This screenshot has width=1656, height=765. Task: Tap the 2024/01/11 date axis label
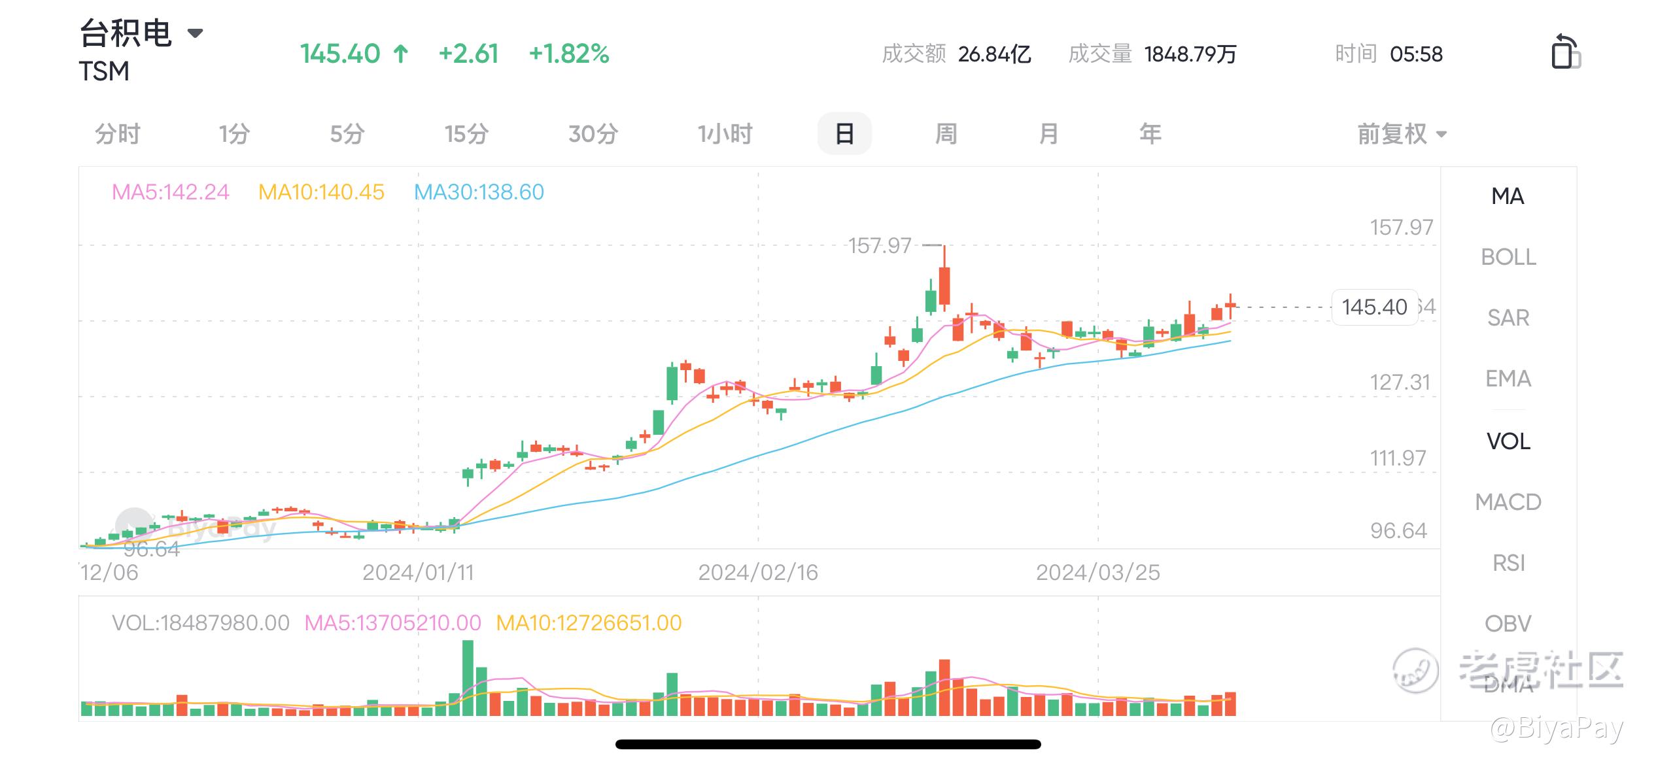click(x=418, y=573)
